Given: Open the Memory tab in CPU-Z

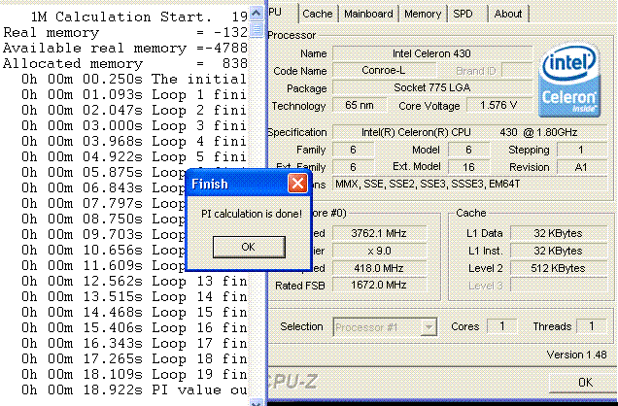Looking at the screenshot, I should 423,14.
